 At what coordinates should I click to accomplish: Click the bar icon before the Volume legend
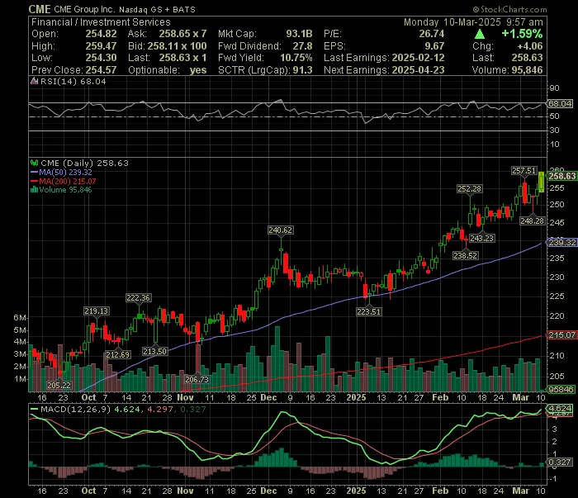35,190
